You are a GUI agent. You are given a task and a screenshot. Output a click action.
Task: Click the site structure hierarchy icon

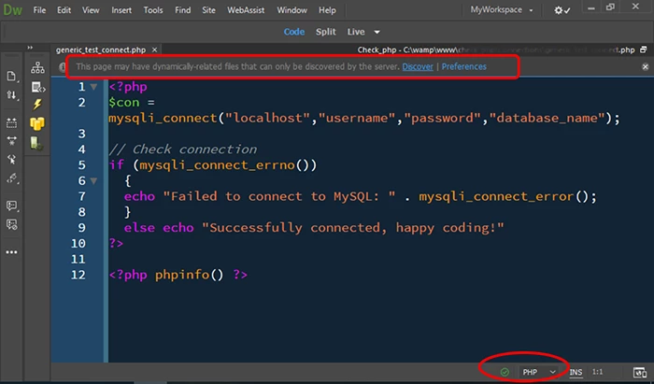[37, 68]
